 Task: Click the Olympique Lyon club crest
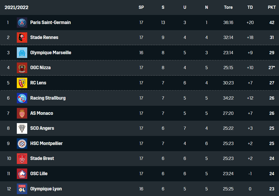[22, 189]
